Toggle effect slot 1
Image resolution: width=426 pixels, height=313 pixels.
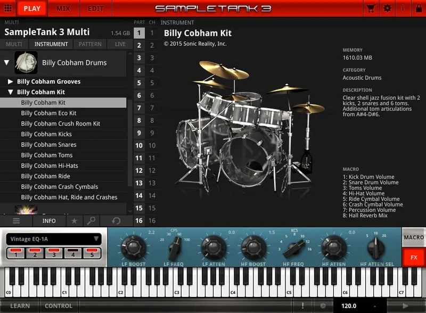click(x=16, y=253)
